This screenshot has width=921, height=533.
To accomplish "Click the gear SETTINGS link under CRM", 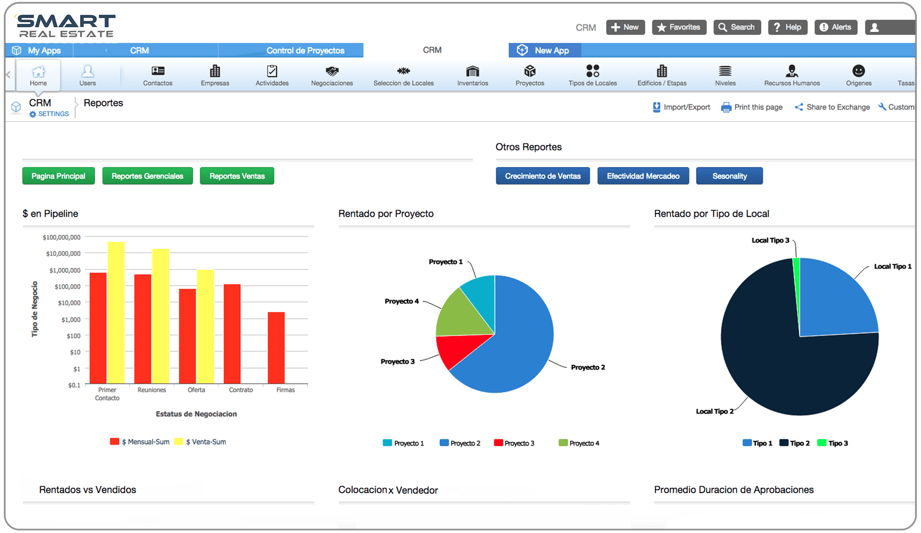I will 49,114.
